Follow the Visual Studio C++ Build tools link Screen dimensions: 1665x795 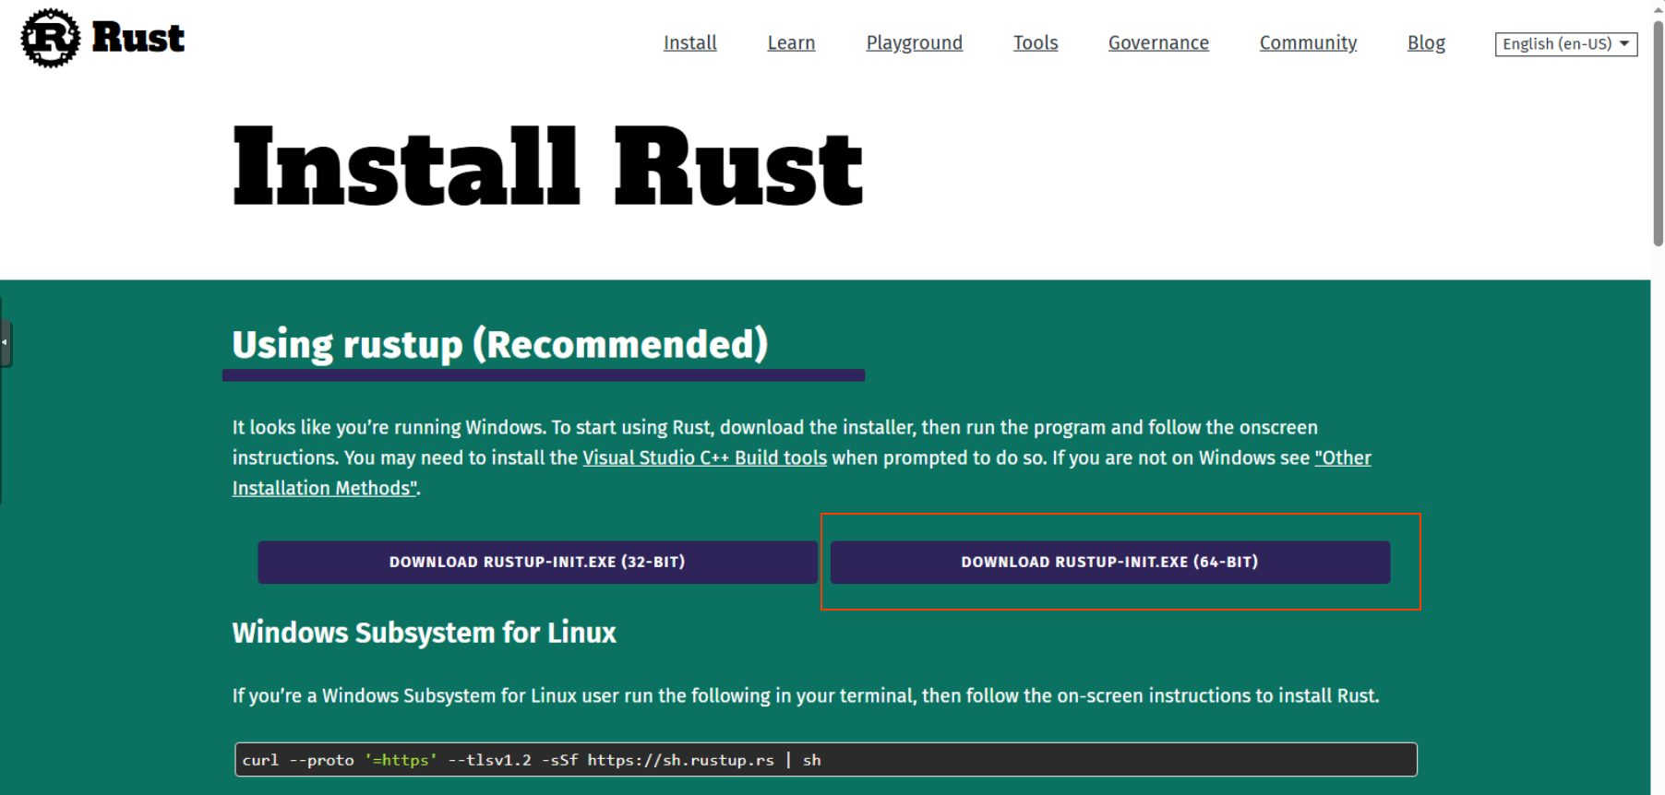[704, 457]
